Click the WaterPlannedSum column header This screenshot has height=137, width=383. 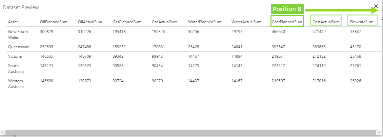click(x=205, y=22)
